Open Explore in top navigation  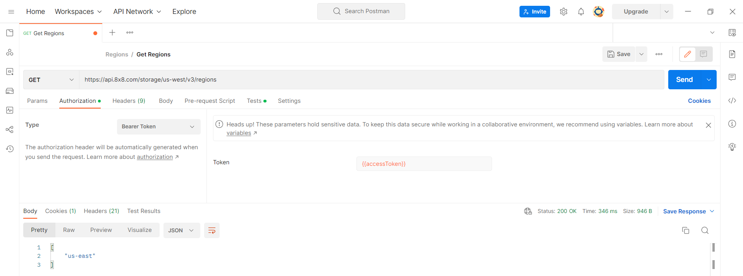point(184,12)
